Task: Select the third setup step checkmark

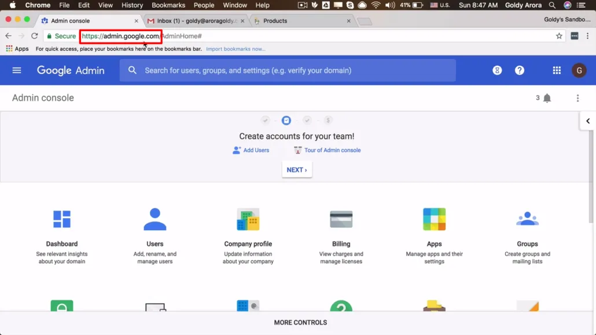Action: coord(307,120)
